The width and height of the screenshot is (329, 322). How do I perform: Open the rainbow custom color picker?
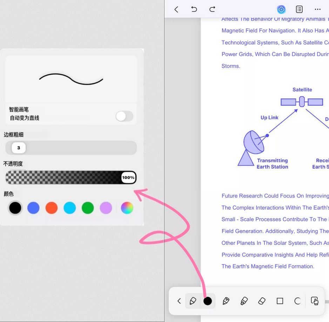[127, 208]
